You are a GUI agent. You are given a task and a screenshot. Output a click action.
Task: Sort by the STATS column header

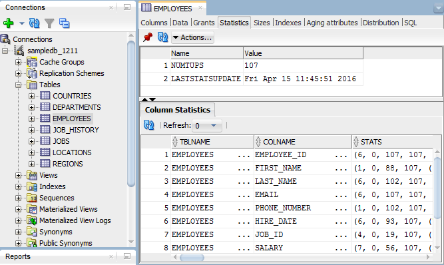393,142
